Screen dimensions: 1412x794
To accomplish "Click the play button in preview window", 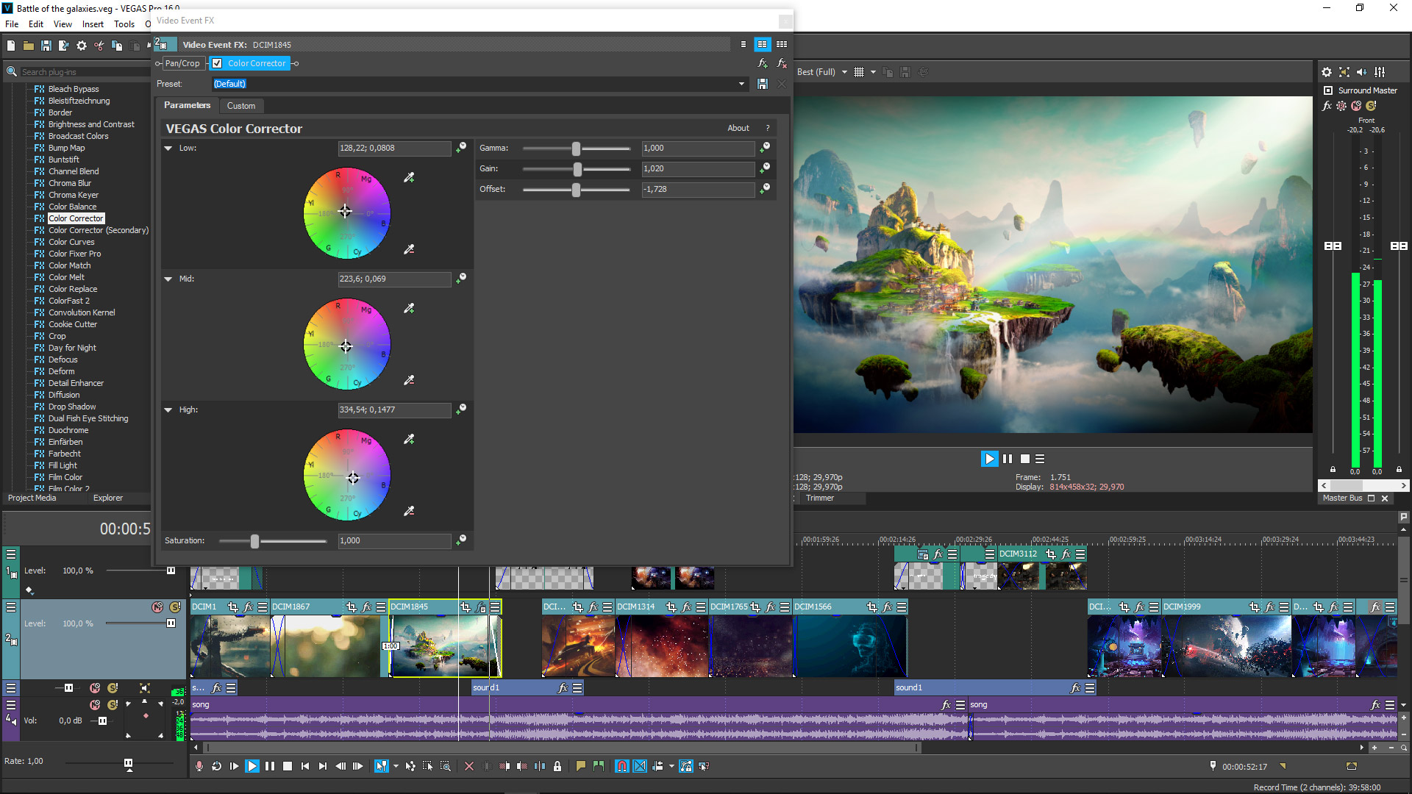I will click(989, 459).
